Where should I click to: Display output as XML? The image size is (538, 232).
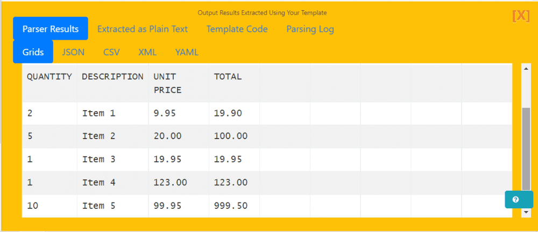click(x=147, y=52)
